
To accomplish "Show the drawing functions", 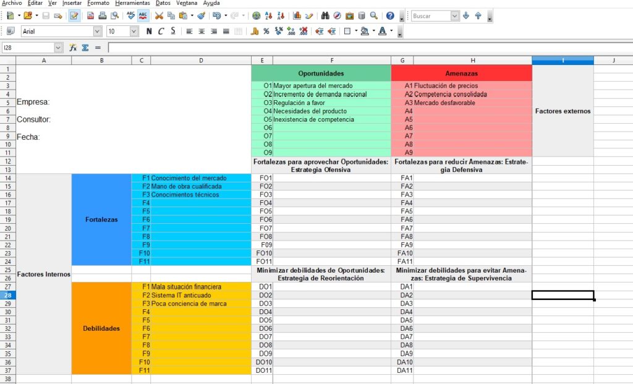I will coord(309,15).
